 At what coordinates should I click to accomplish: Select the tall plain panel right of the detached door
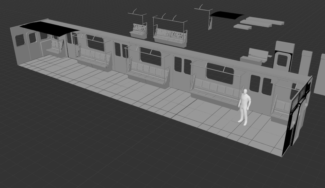point(305,63)
